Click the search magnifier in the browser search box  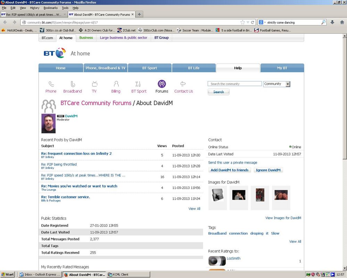coord(323,22)
